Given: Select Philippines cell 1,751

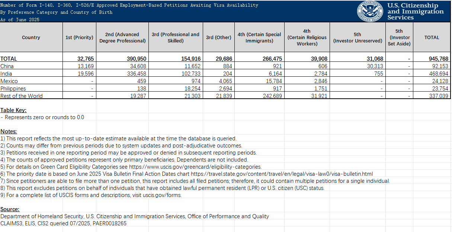Looking at the screenshot, I should [307, 89].
